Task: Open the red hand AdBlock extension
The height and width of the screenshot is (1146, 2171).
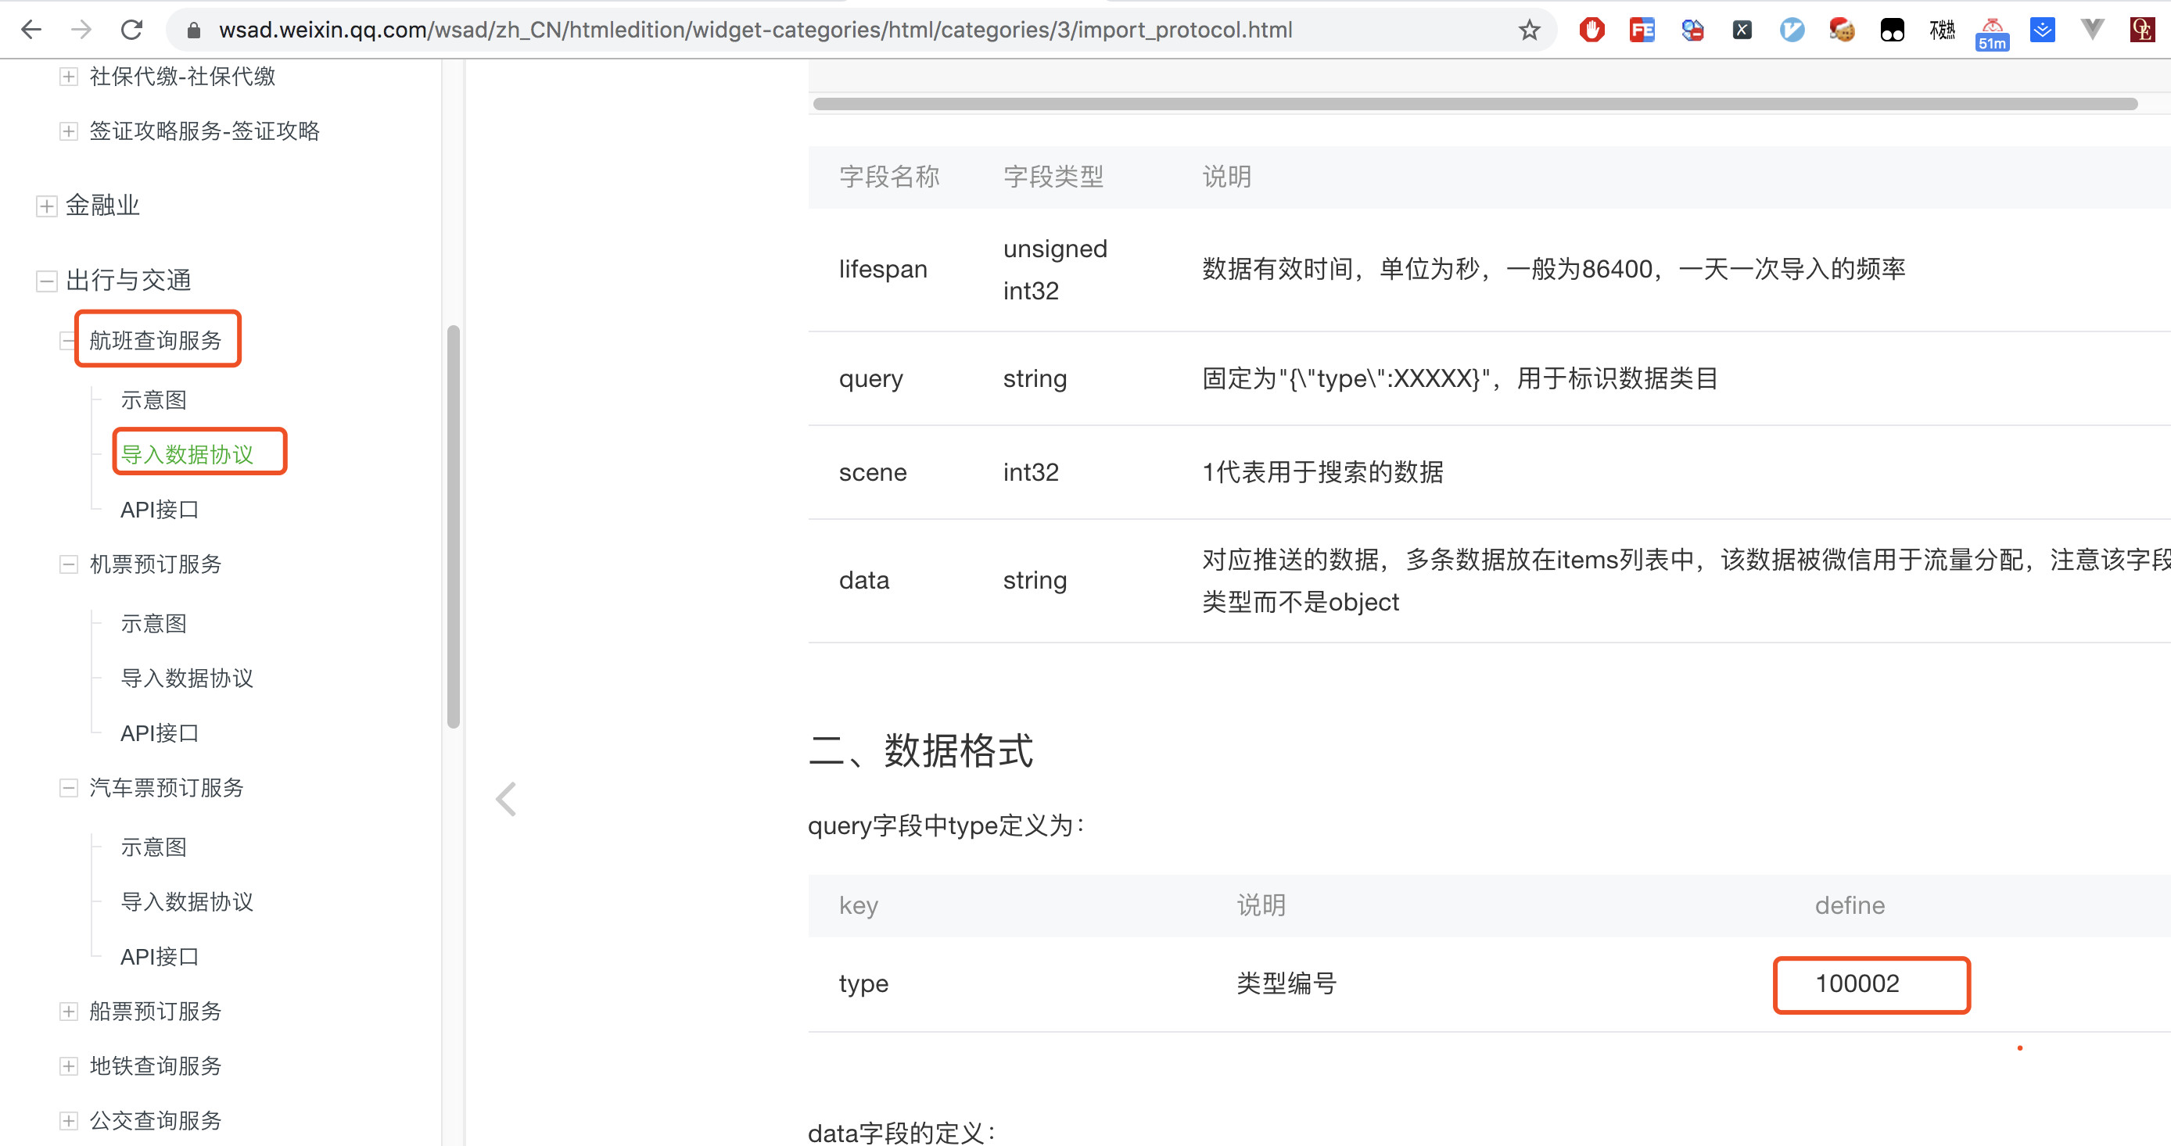Action: [x=1591, y=30]
